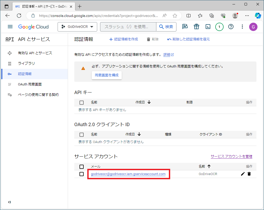
Task: Open the three-dot settings menu in console header
Action: click(x=242, y=27)
